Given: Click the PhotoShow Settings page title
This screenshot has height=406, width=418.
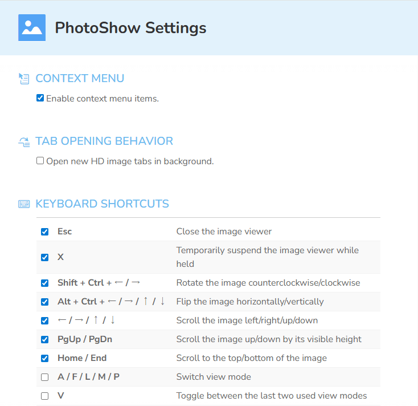Looking at the screenshot, I should click(130, 28).
